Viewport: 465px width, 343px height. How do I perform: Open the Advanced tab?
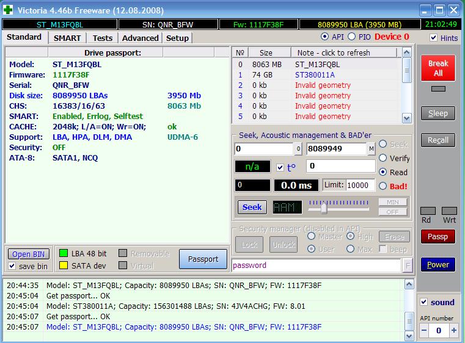tap(141, 38)
